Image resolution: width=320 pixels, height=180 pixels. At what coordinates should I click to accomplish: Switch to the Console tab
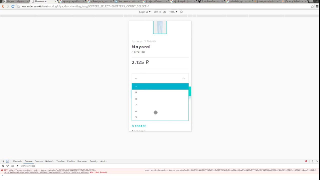click(x=28, y=161)
